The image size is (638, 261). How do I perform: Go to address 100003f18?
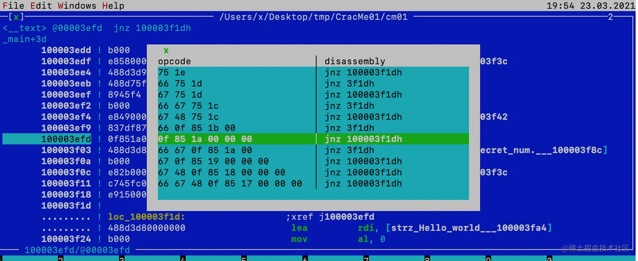tap(66, 194)
